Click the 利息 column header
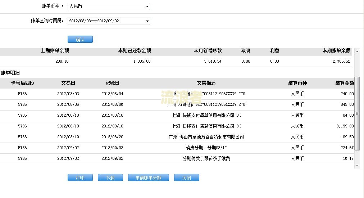The height and width of the screenshot is (198, 364). (274, 51)
